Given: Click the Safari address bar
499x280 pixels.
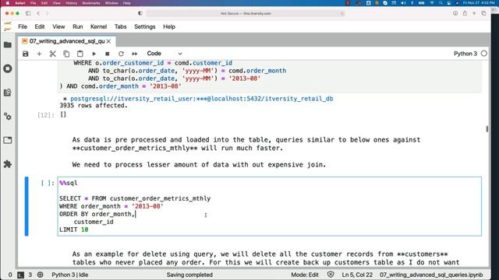Looking at the screenshot, I should tap(246, 13).
